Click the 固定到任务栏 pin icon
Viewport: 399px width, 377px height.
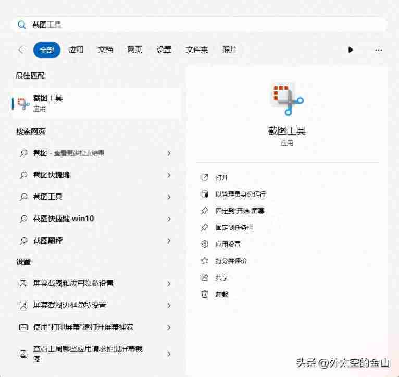[x=205, y=228]
